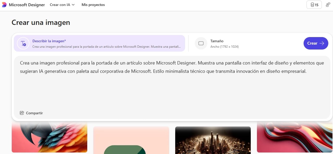
Task: Go to Mis proyectos
Action: pyautogui.click(x=93, y=5)
